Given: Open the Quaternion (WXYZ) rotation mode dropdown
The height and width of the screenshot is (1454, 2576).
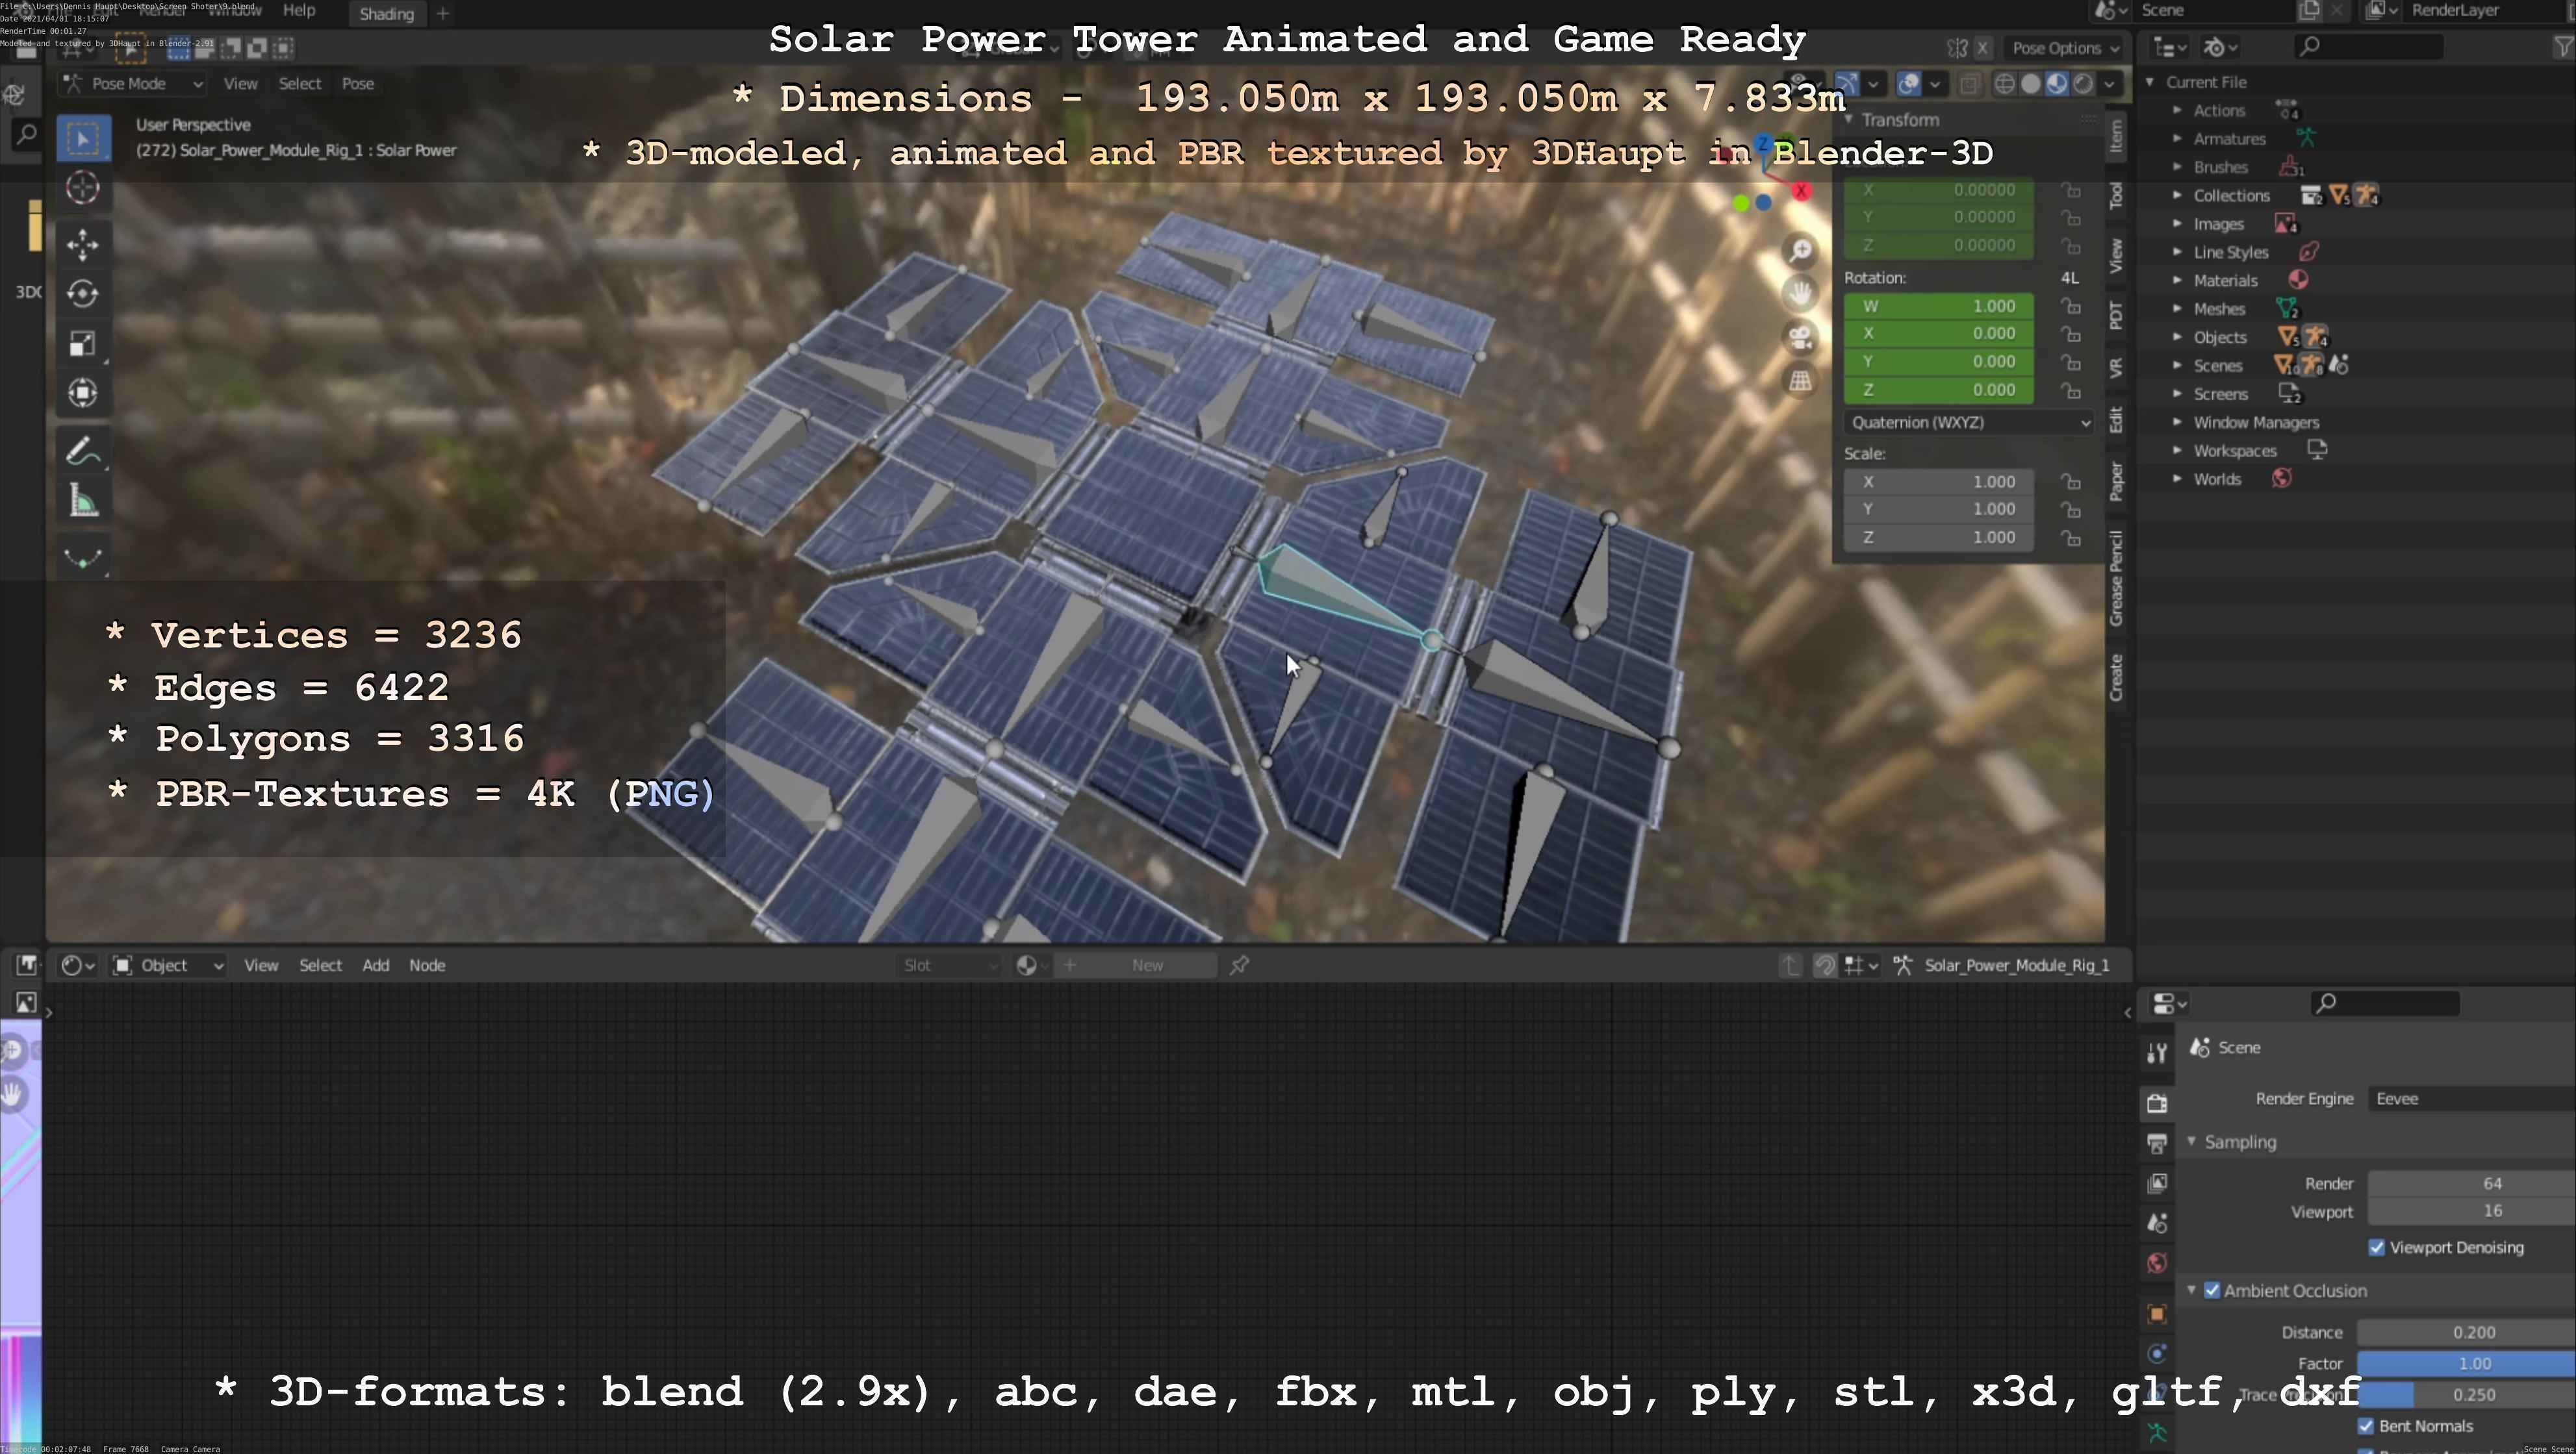Looking at the screenshot, I should click(x=1968, y=423).
